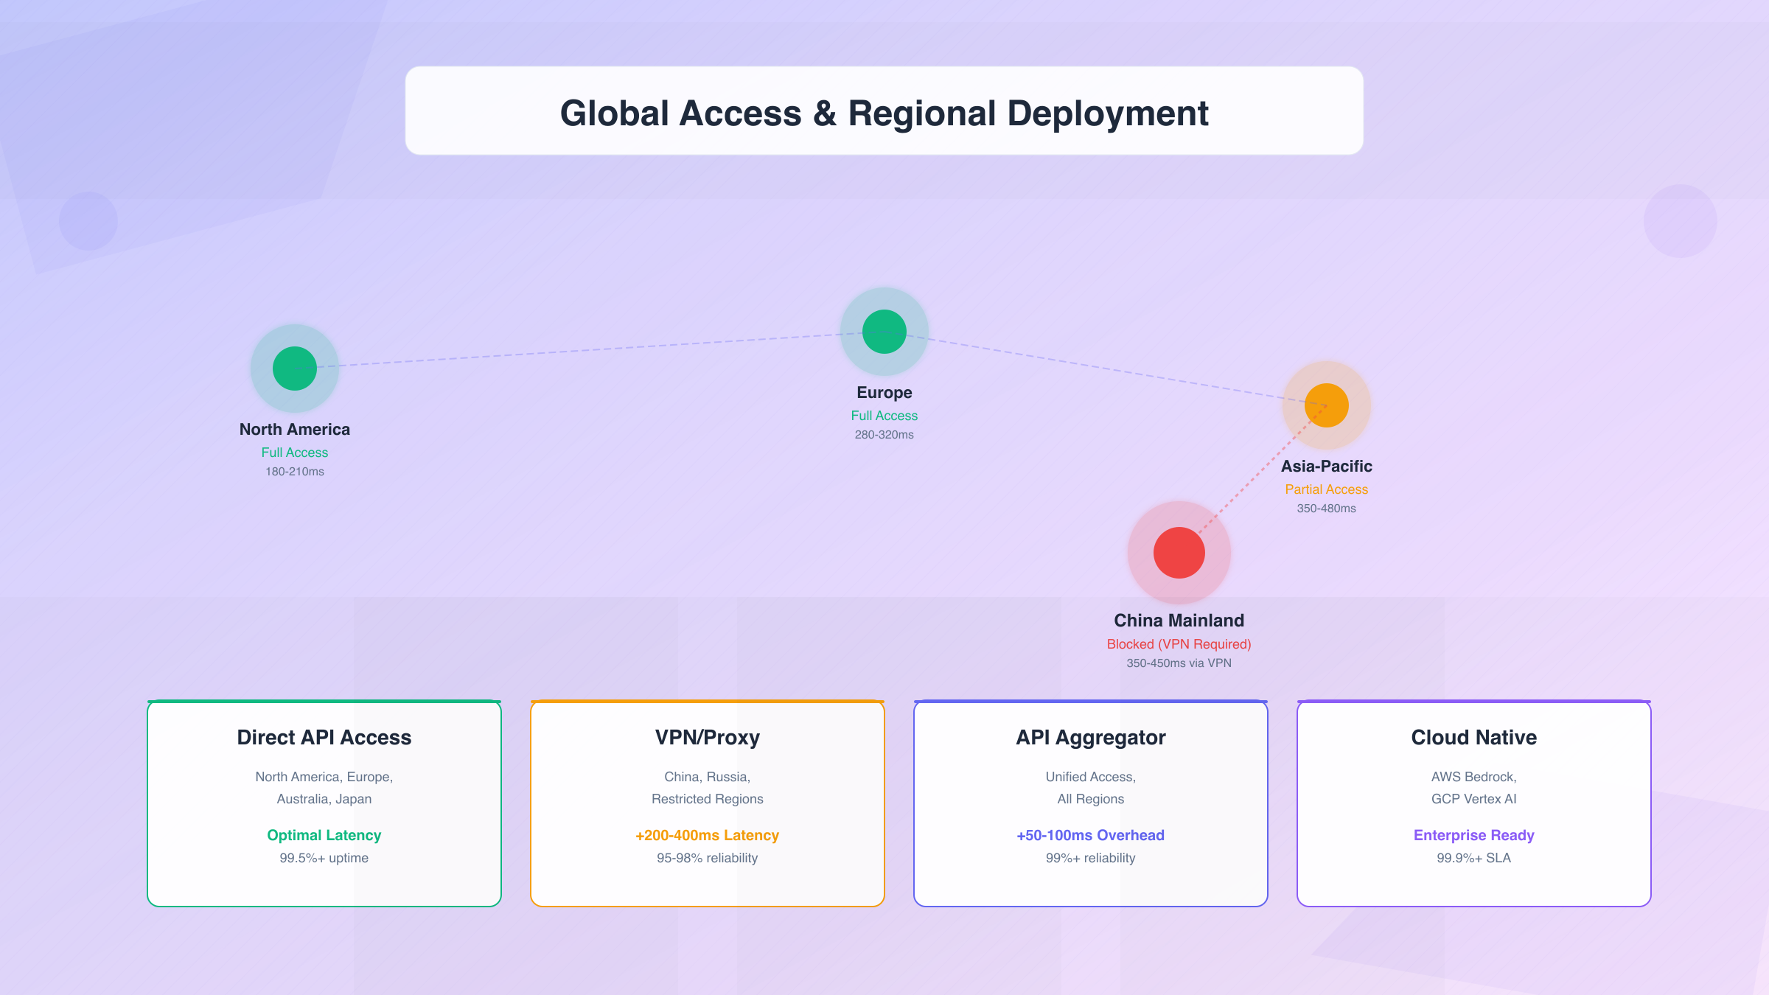
Task: Toggle Full Access on North America
Action: tap(294, 452)
